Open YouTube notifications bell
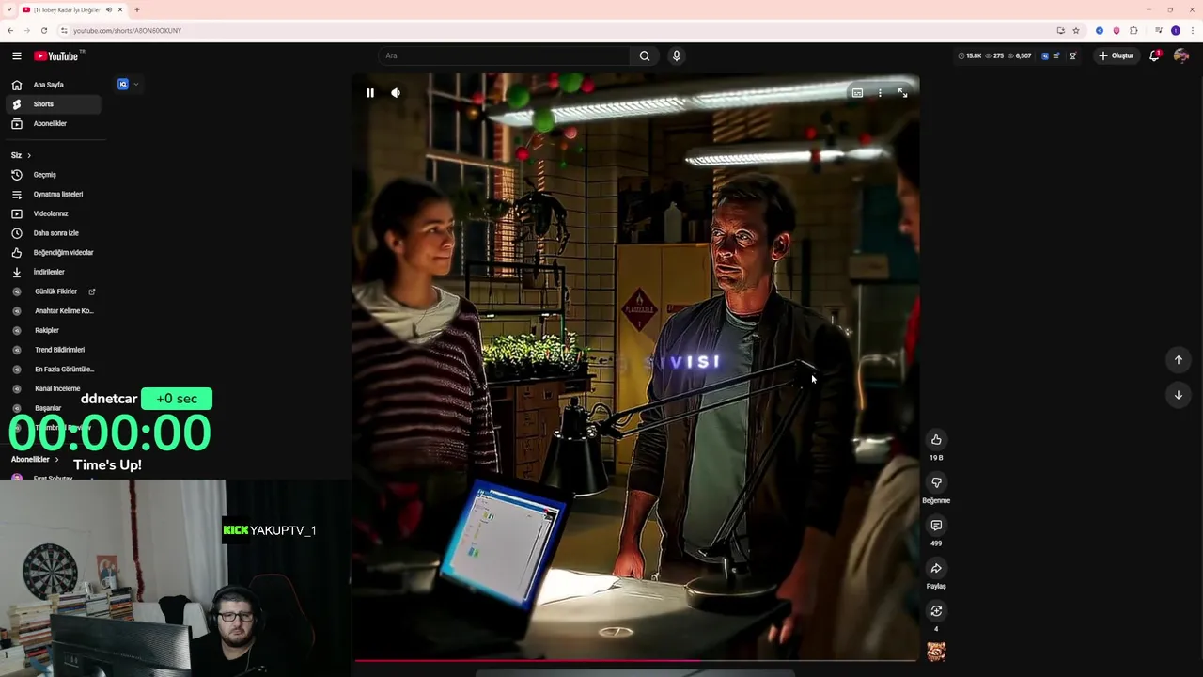The height and width of the screenshot is (677, 1203). coord(1155,55)
